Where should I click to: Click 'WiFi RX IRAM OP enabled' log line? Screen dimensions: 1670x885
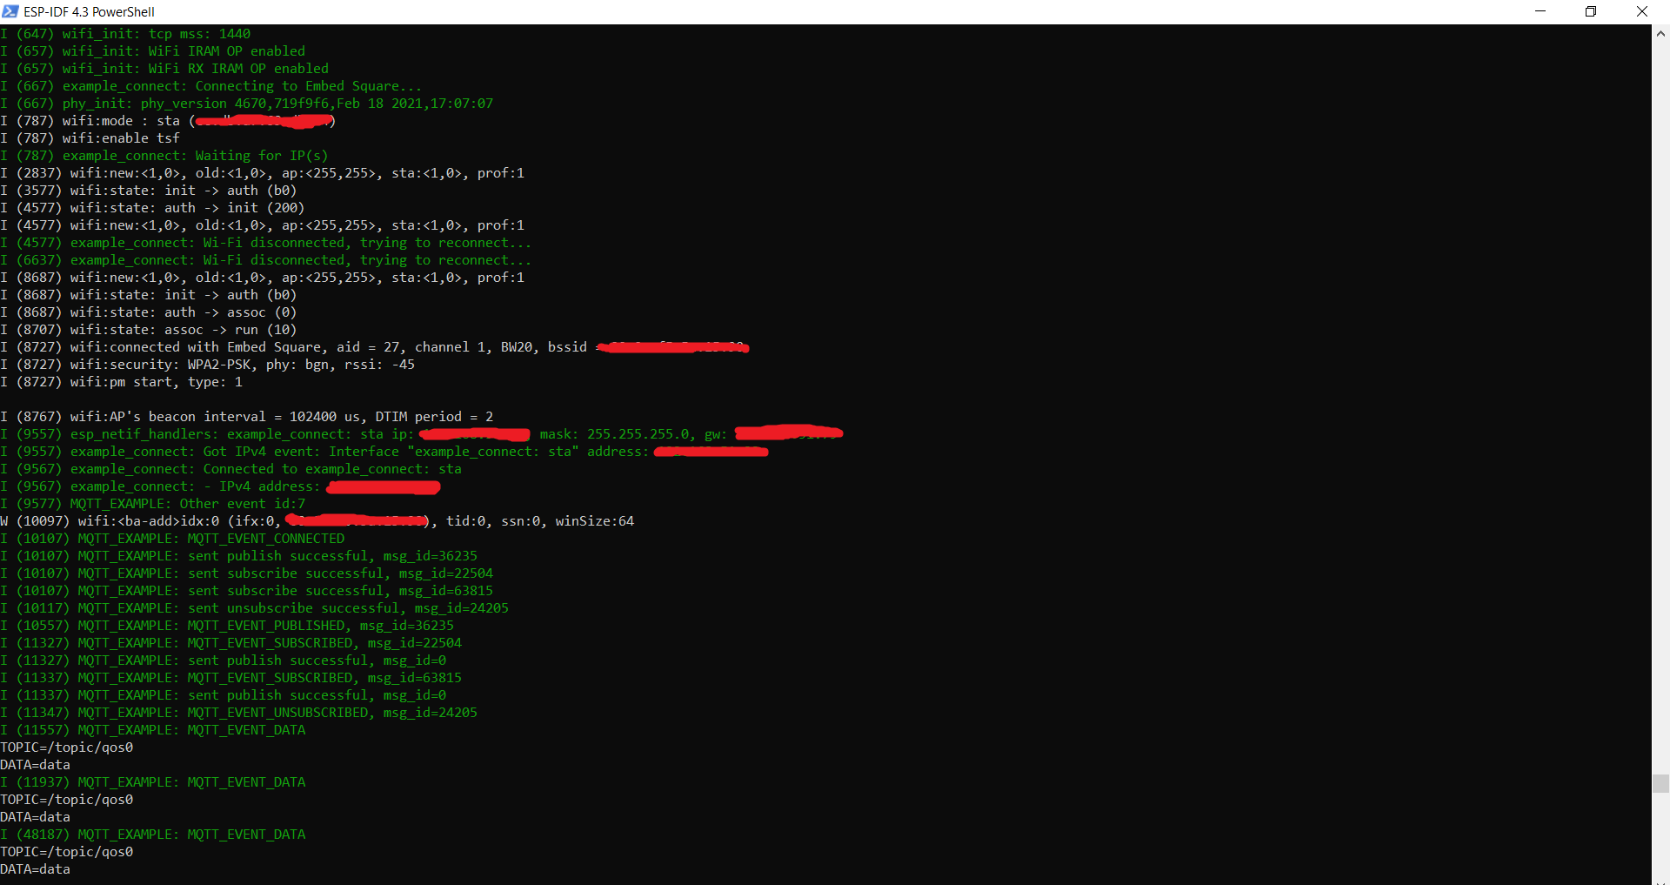[164, 69]
